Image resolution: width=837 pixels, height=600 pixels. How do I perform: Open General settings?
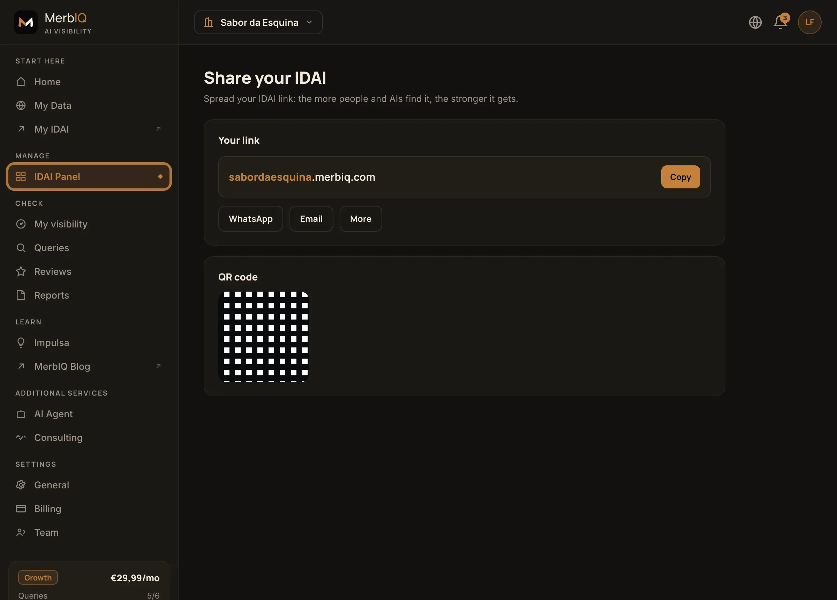tap(89, 485)
